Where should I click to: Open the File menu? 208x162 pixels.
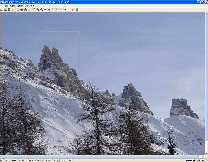point(2,6)
